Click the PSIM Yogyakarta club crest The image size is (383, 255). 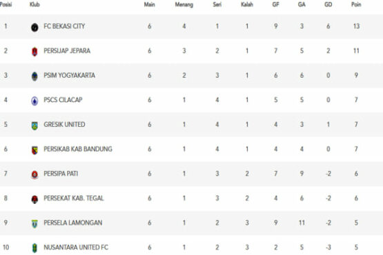(35, 76)
